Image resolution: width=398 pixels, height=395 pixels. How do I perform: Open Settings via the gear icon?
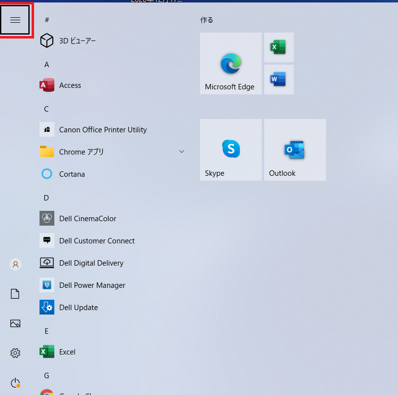coord(15,353)
